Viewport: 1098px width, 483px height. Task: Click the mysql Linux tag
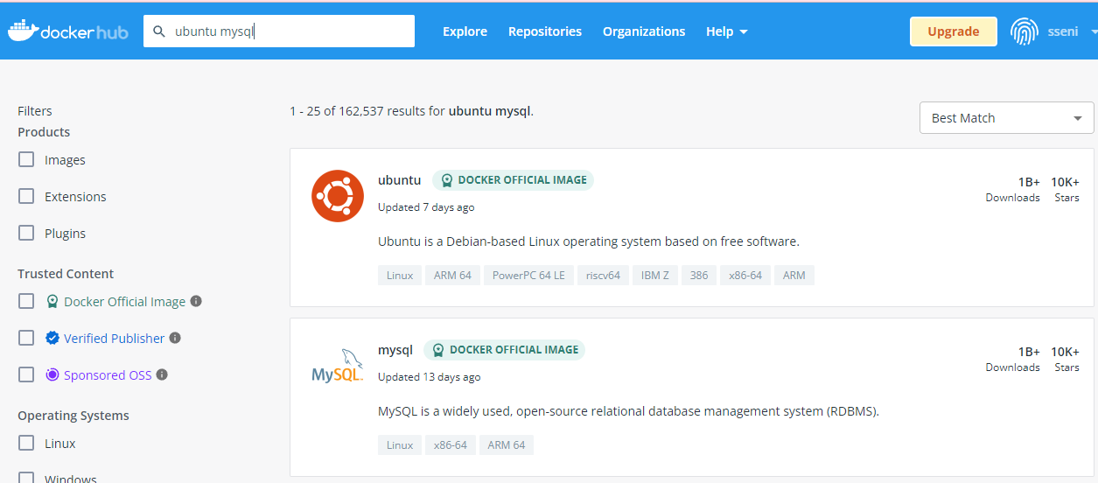[400, 445]
